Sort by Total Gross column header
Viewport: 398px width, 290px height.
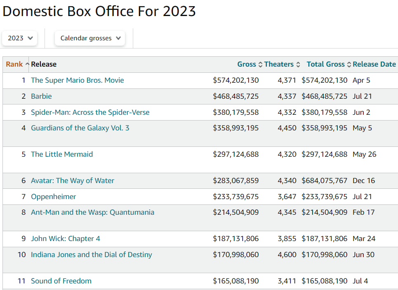pos(325,64)
